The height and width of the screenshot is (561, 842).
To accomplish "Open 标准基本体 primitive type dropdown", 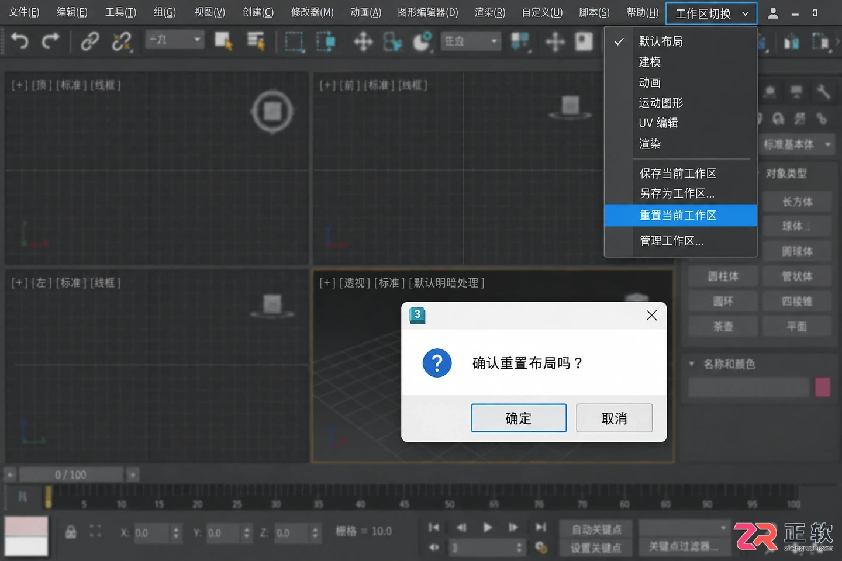I will [797, 144].
